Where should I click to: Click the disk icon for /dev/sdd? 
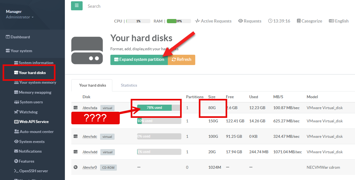point(76,152)
